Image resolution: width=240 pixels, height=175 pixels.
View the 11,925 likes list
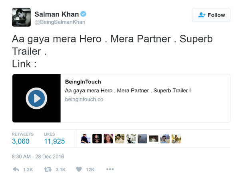click(54, 141)
